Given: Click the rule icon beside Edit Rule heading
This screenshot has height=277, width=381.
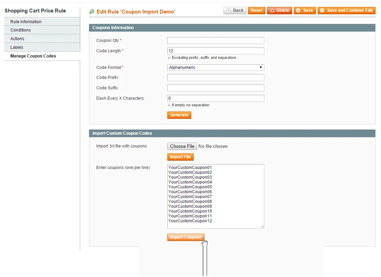Looking at the screenshot, I should point(91,11).
